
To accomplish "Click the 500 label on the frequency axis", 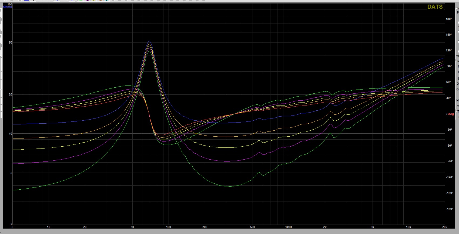I will (x=253, y=227).
